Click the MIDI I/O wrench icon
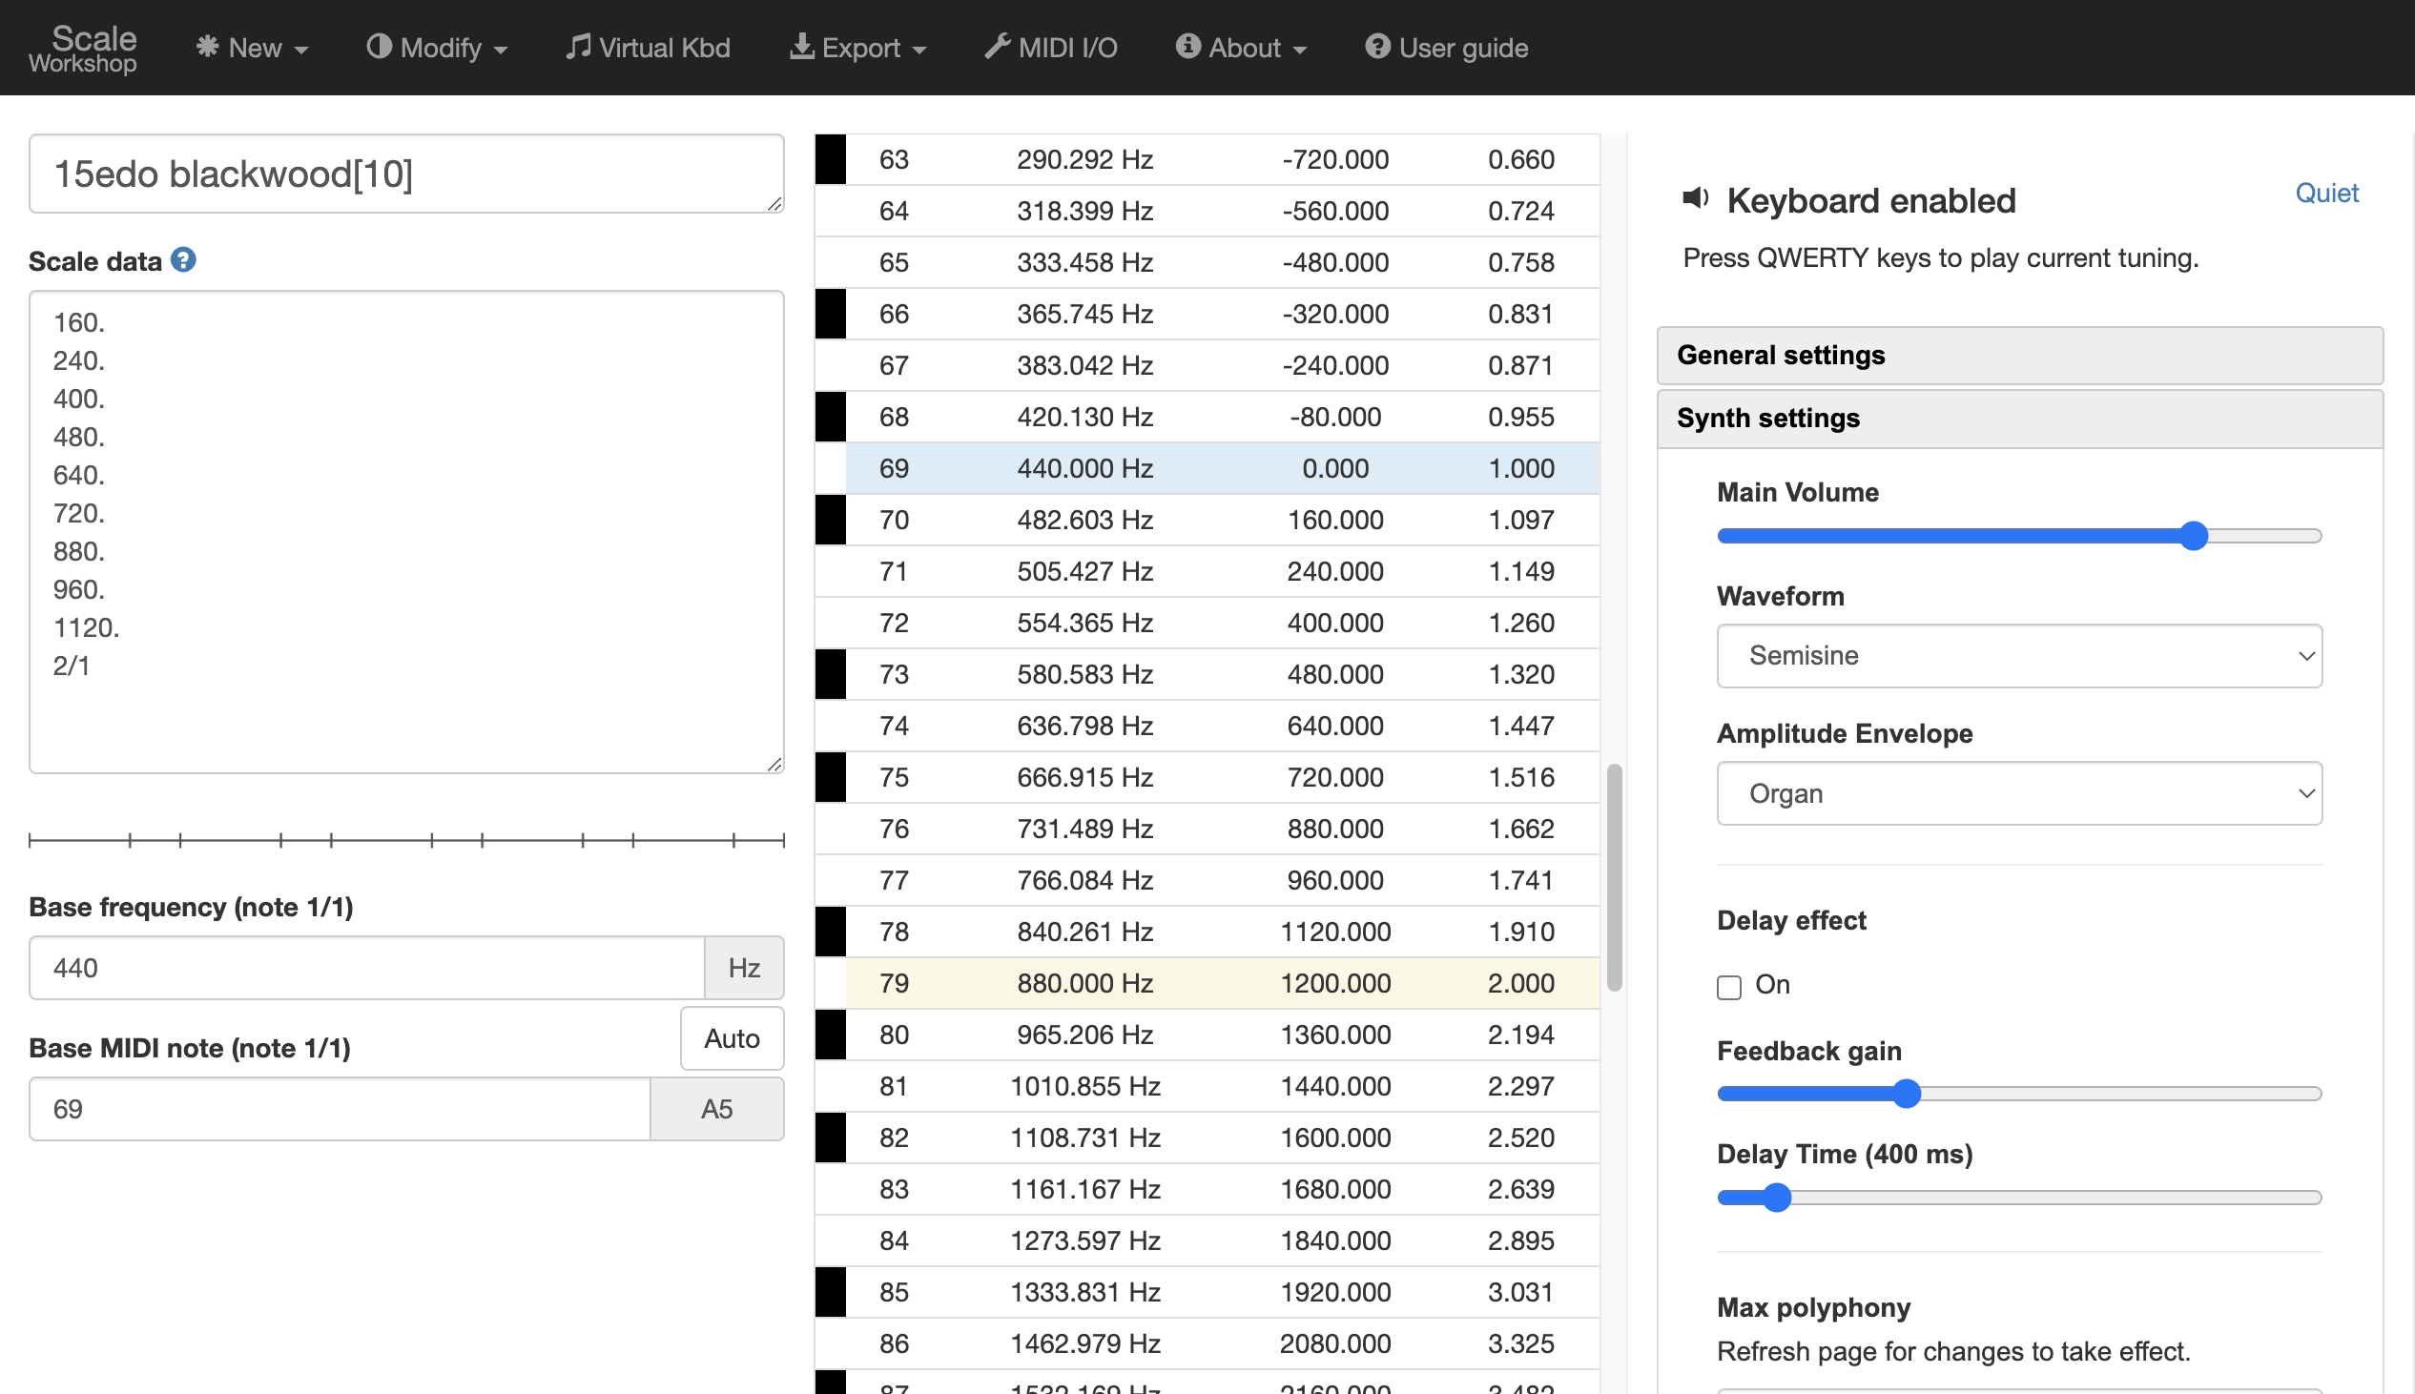 click(997, 46)
